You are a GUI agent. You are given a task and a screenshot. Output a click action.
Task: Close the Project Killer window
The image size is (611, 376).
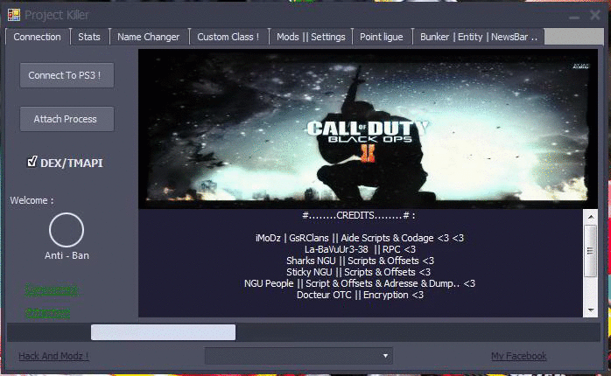tap(595, 15)
